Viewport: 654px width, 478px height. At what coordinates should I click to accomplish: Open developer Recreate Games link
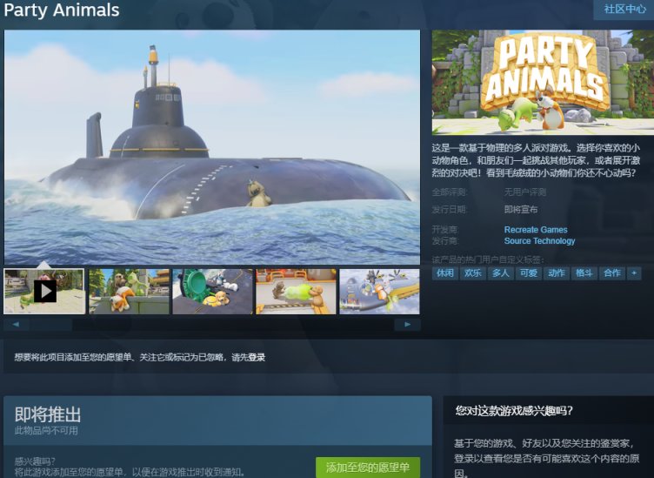tap(536, 230)
